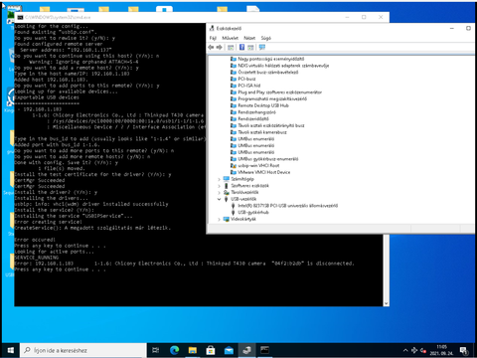Open Mail app from taskbar
The width and height of the screenshot is (477, 358).
tap(229, 350)
